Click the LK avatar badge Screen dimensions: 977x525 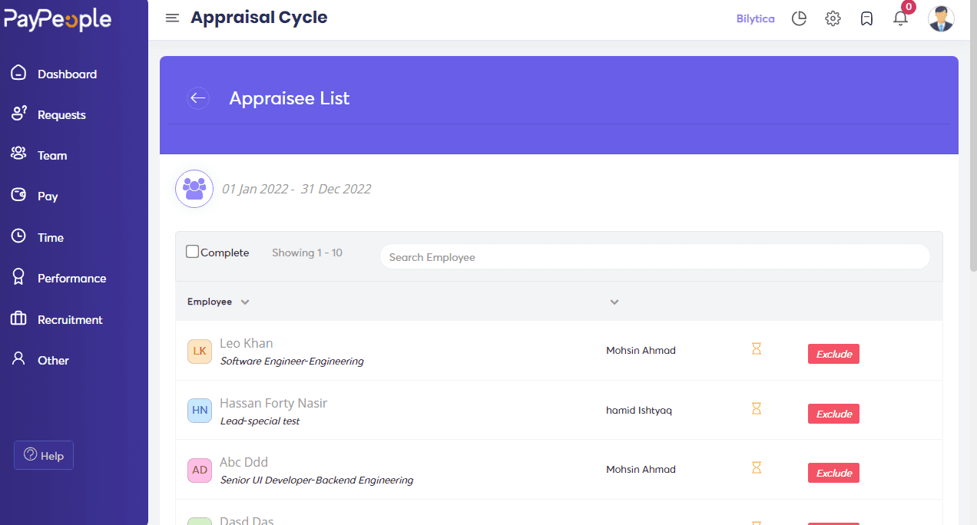coord(200,351)
